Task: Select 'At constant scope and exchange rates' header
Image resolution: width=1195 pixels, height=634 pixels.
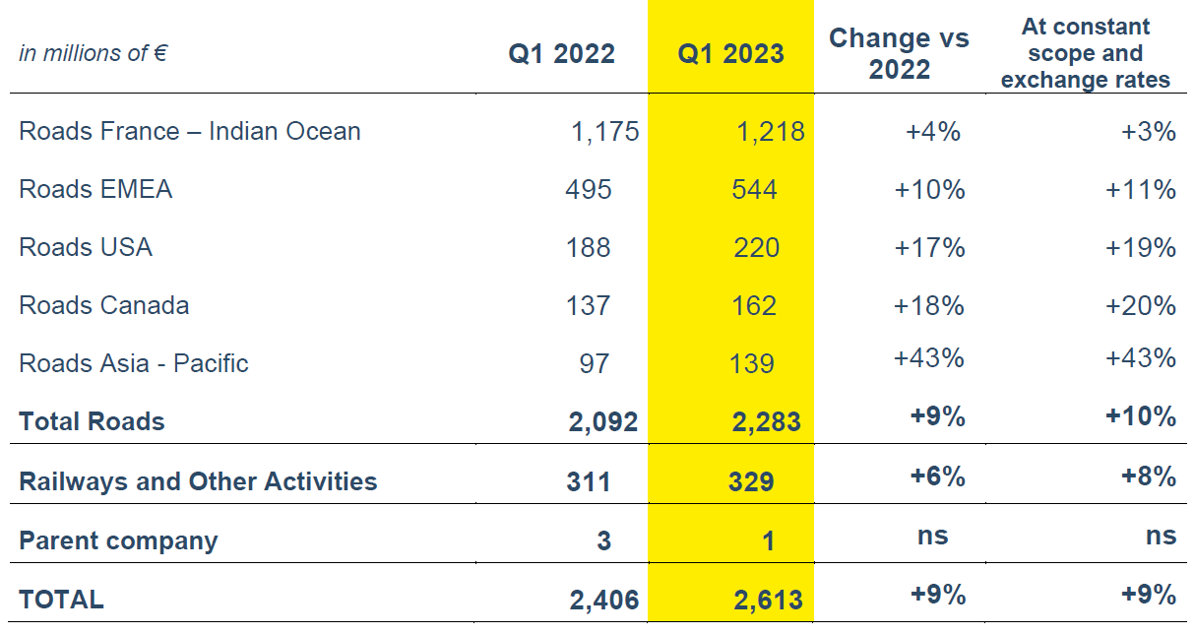Action: click(1086, 53)
